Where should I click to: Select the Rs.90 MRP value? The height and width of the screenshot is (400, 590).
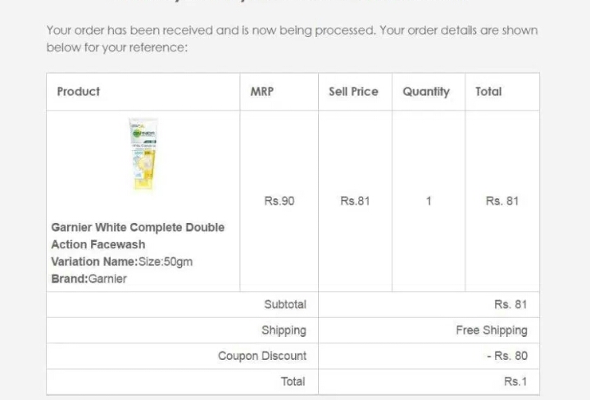click(279, 201)
